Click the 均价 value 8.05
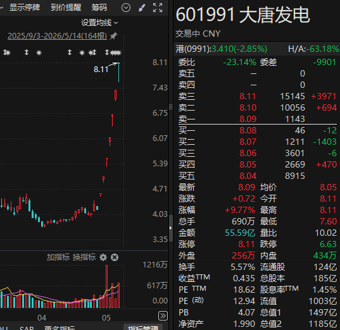Screen dimensions: 340x330 pyautogui.click(x=329, y=187)
